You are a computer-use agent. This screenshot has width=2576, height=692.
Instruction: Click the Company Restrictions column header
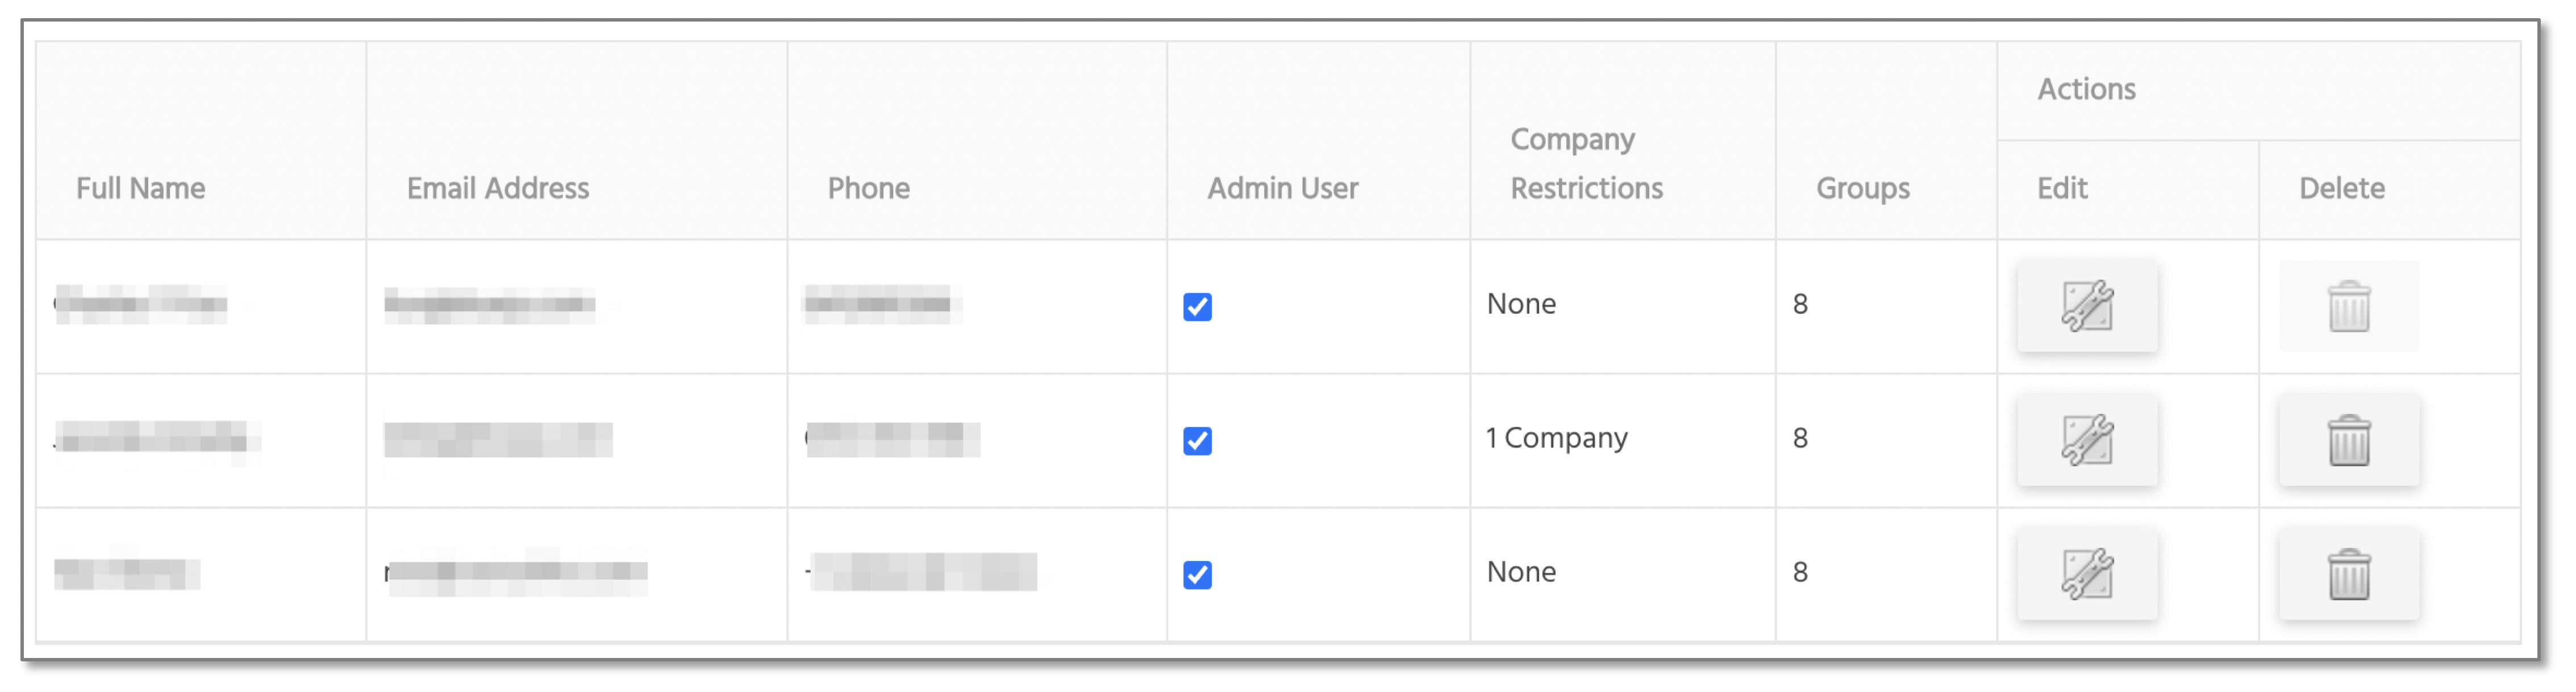(x=1586, y=164)
